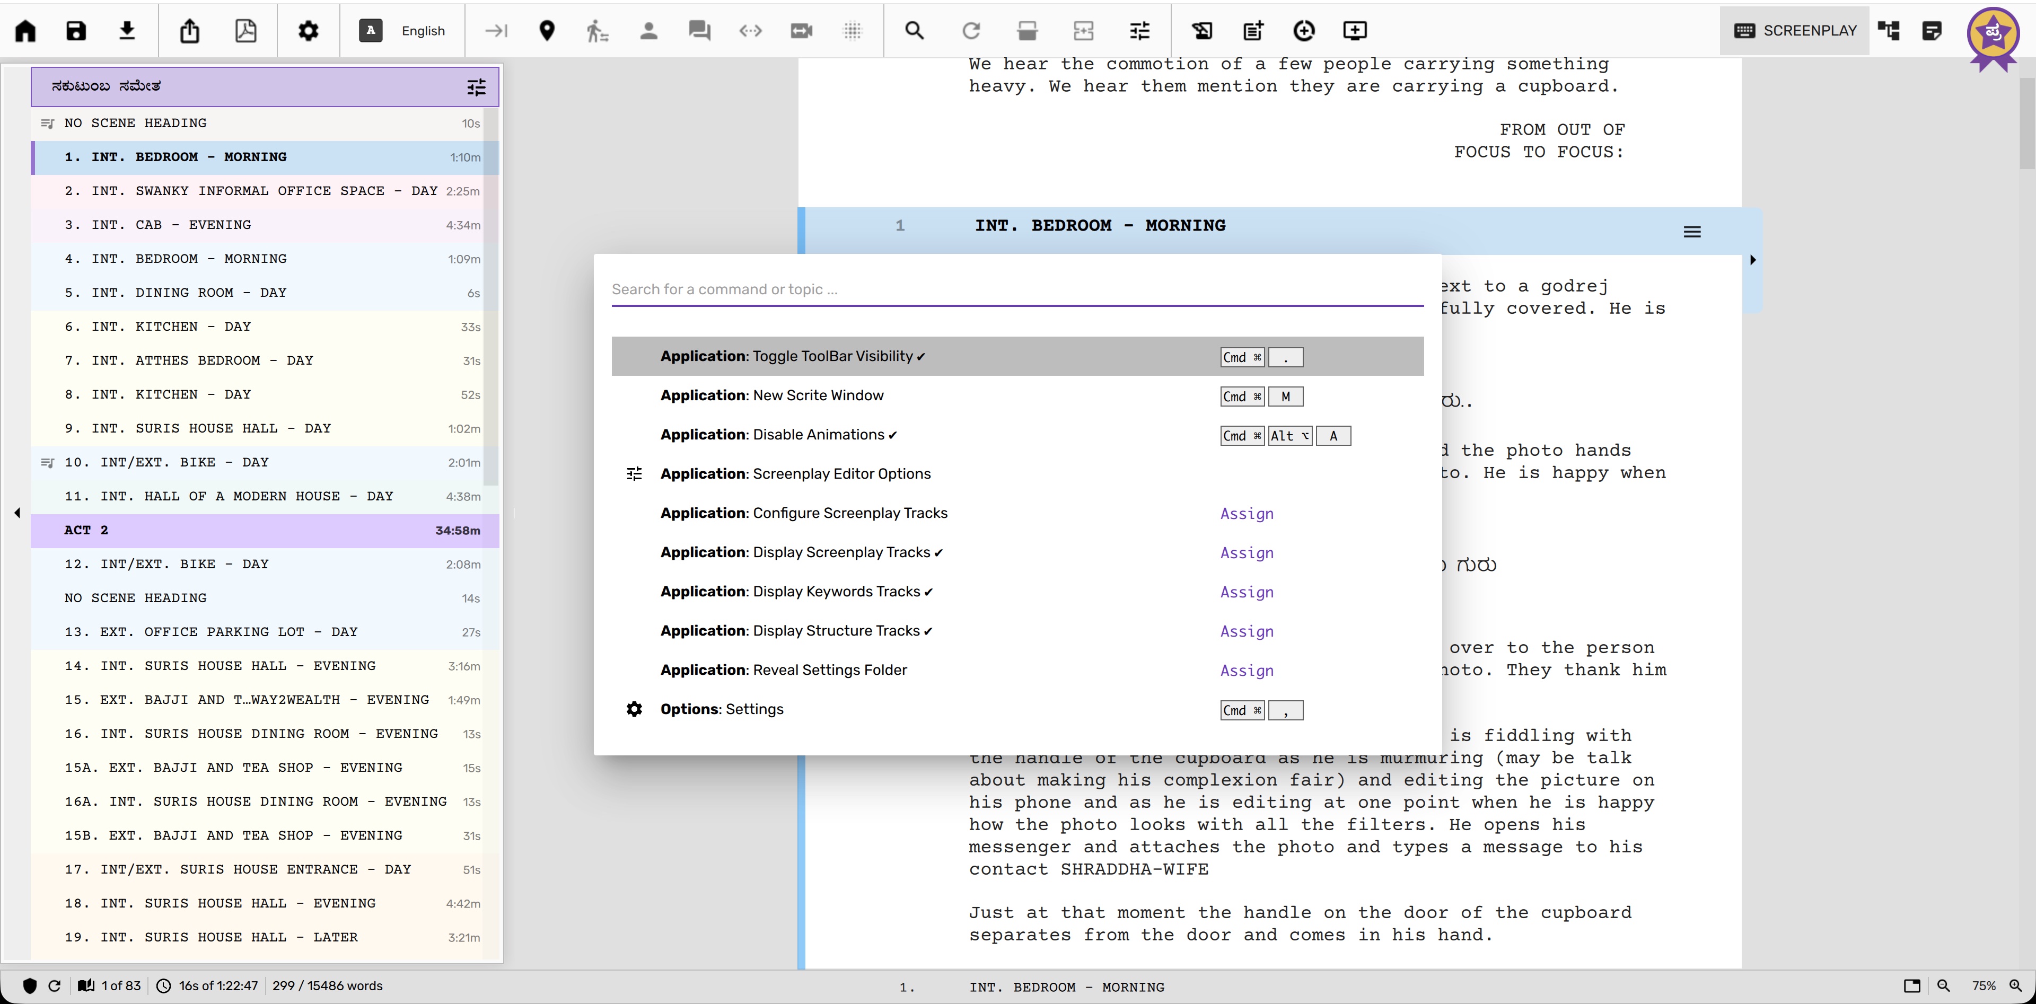Click the command search input field
Viewport: 2036px width, 1004px height.
point(1016,289)
